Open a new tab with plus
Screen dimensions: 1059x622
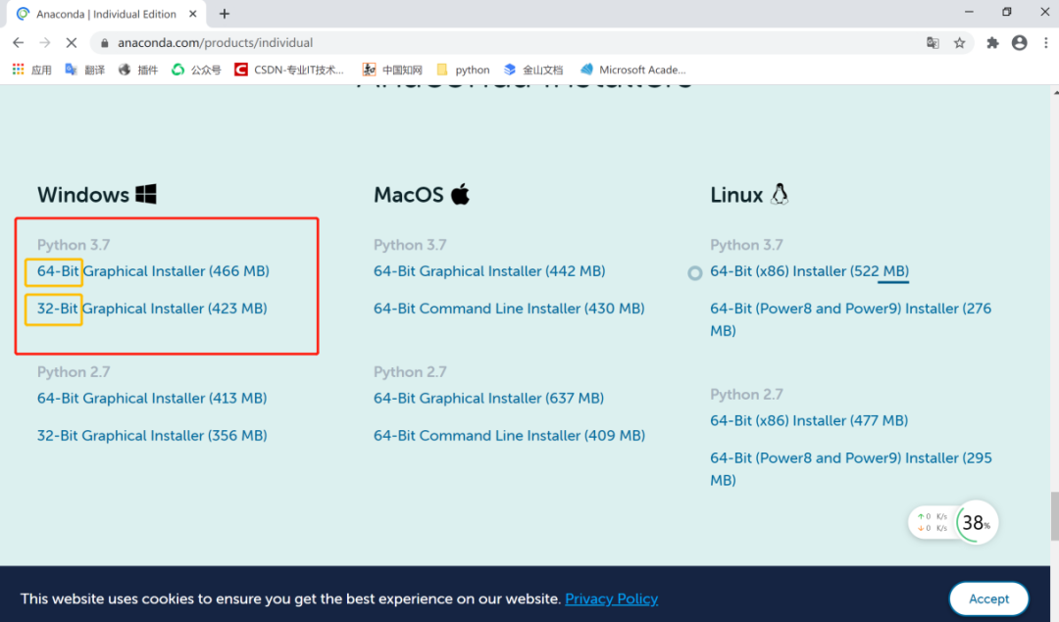coord(225,14)
